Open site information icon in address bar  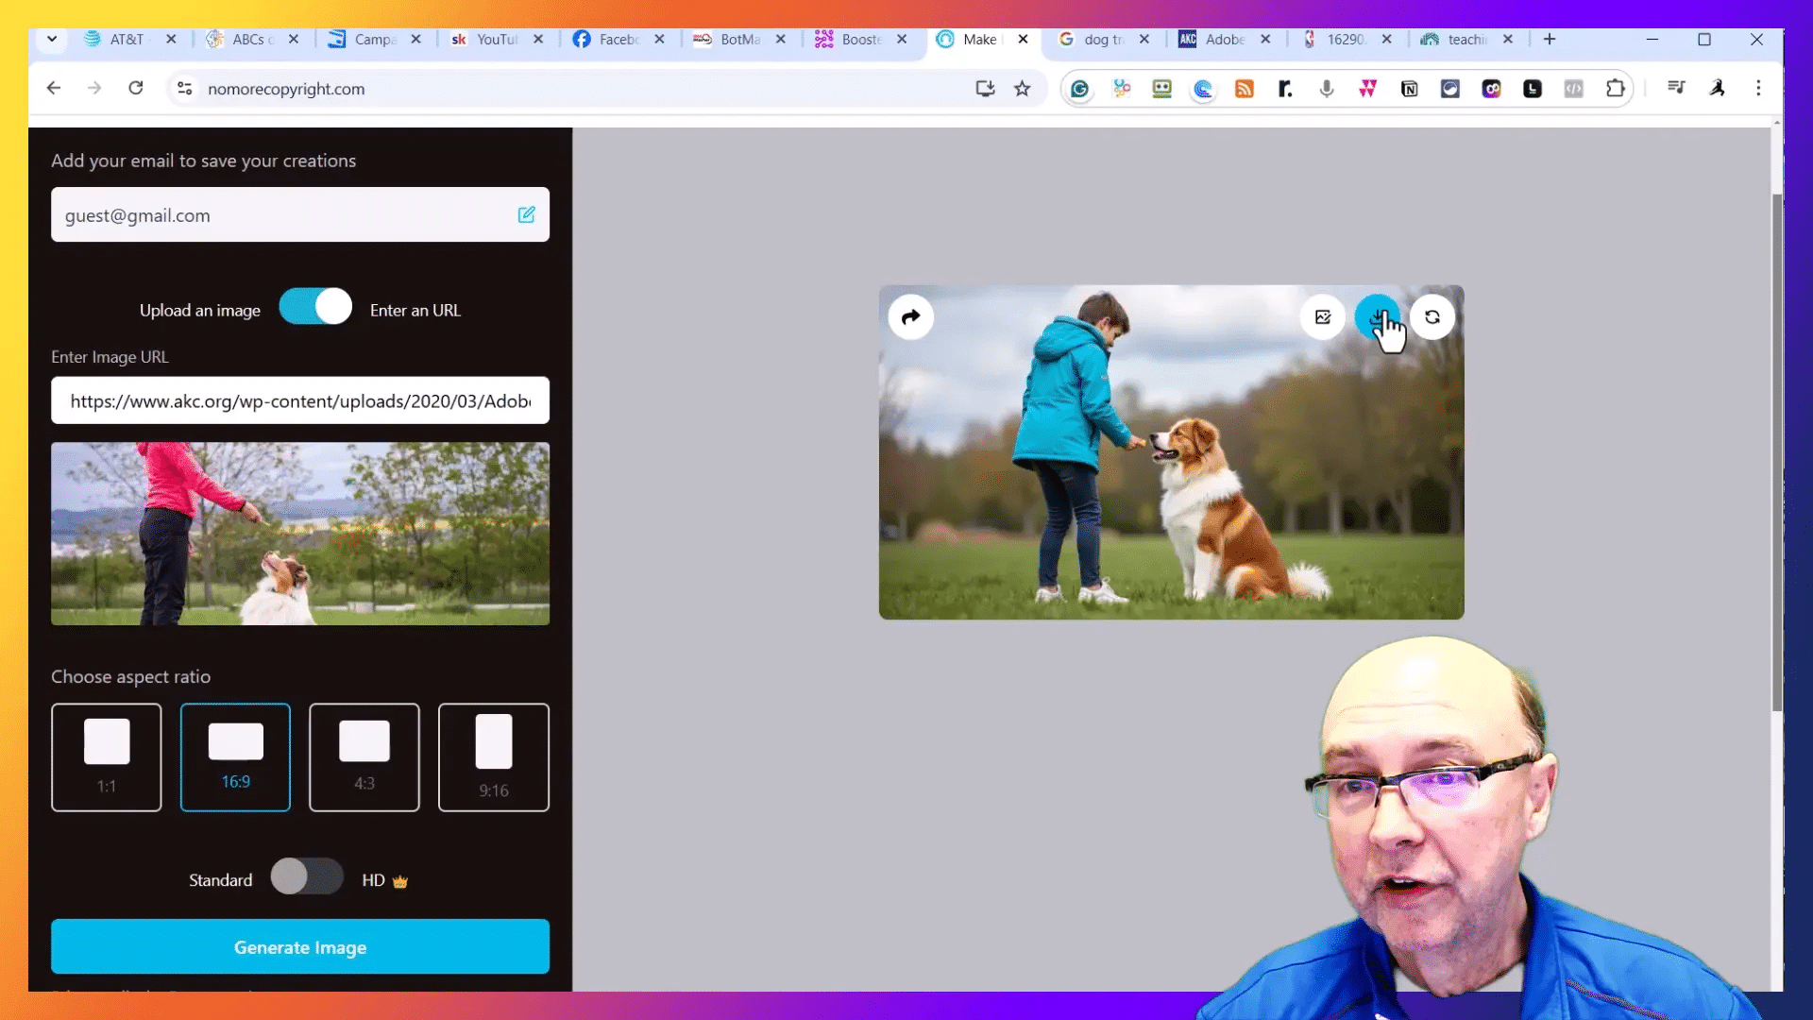pos(185,89)
